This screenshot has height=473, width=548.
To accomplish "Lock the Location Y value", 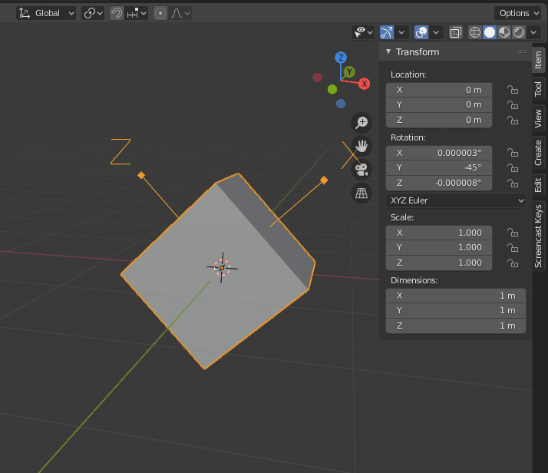I will pyautogui.click(x=513, y=105).
